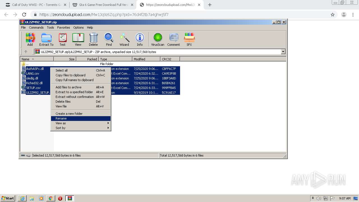Open the Tools menu
Screen dimensions: 359x202
click(x=50, y=27)
